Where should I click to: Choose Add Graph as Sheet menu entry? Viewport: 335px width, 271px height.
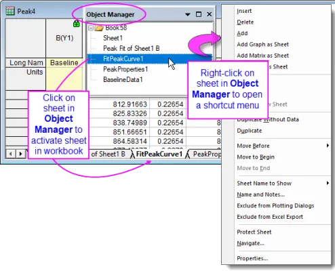click(x=262, y=44)
